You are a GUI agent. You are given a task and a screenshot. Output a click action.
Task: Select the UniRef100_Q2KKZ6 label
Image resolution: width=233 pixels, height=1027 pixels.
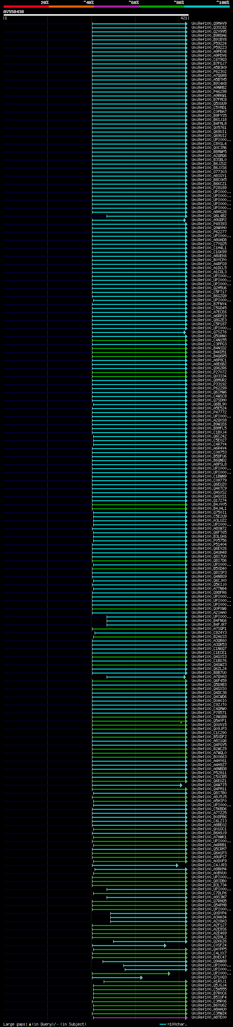click(209, 941)
